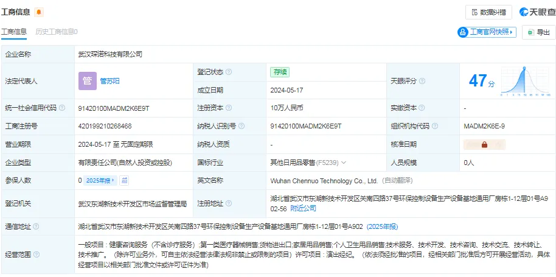The image size is (556, 277).
Task: Expand the 其他日用品零售 industry dropdown arrow
Action: pos(343,163)
